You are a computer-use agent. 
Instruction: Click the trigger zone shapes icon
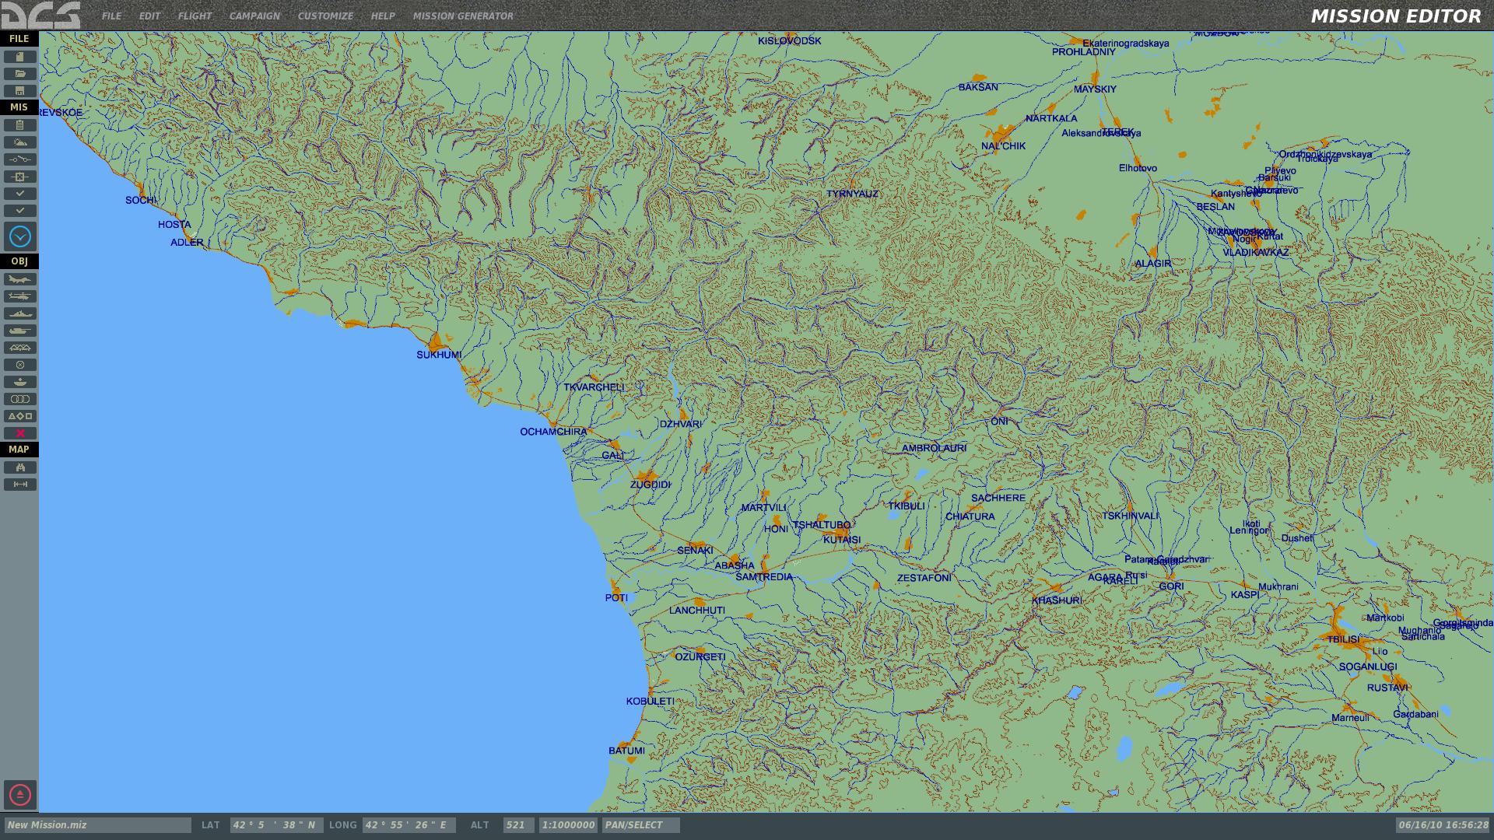click(20, 416)
